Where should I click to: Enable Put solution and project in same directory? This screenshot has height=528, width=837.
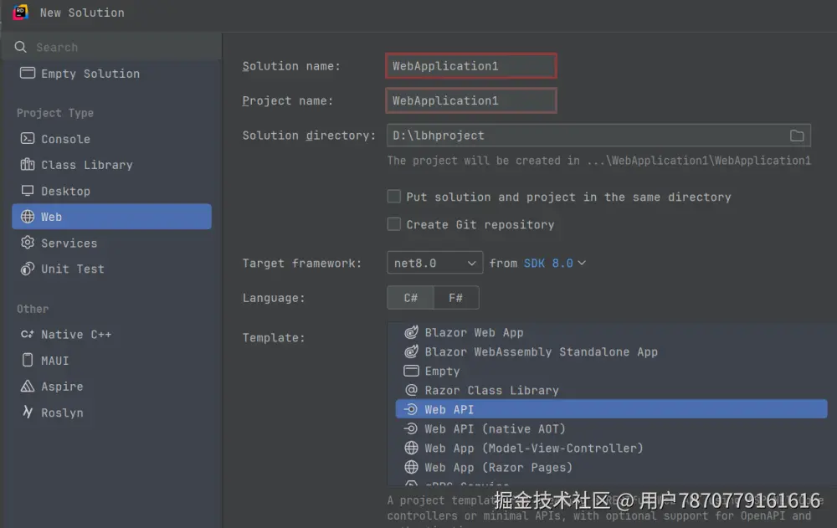pos(393,197)
